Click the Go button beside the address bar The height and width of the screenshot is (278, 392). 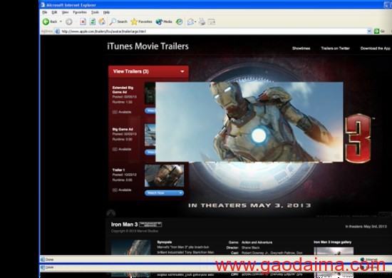tap(379, 31)
